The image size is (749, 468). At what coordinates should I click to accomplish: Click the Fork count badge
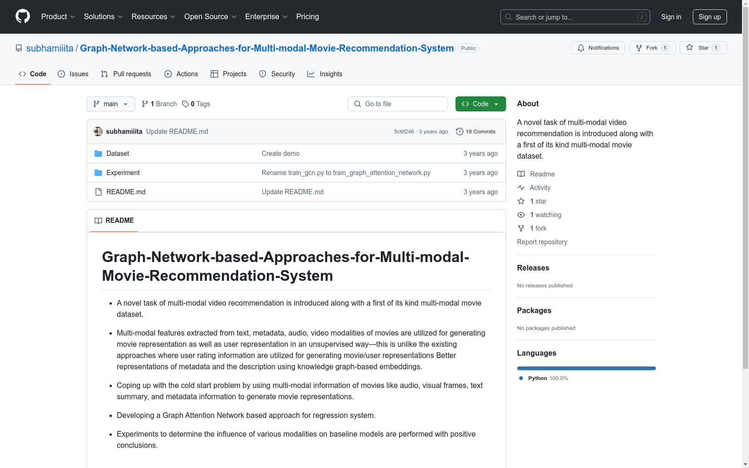[x=665, y=48]
